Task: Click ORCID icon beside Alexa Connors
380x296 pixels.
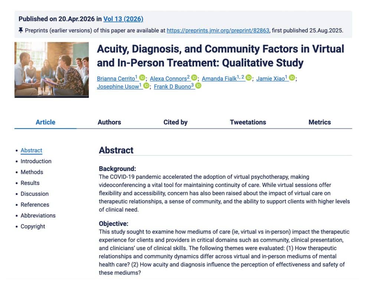Action: point(194,78)
